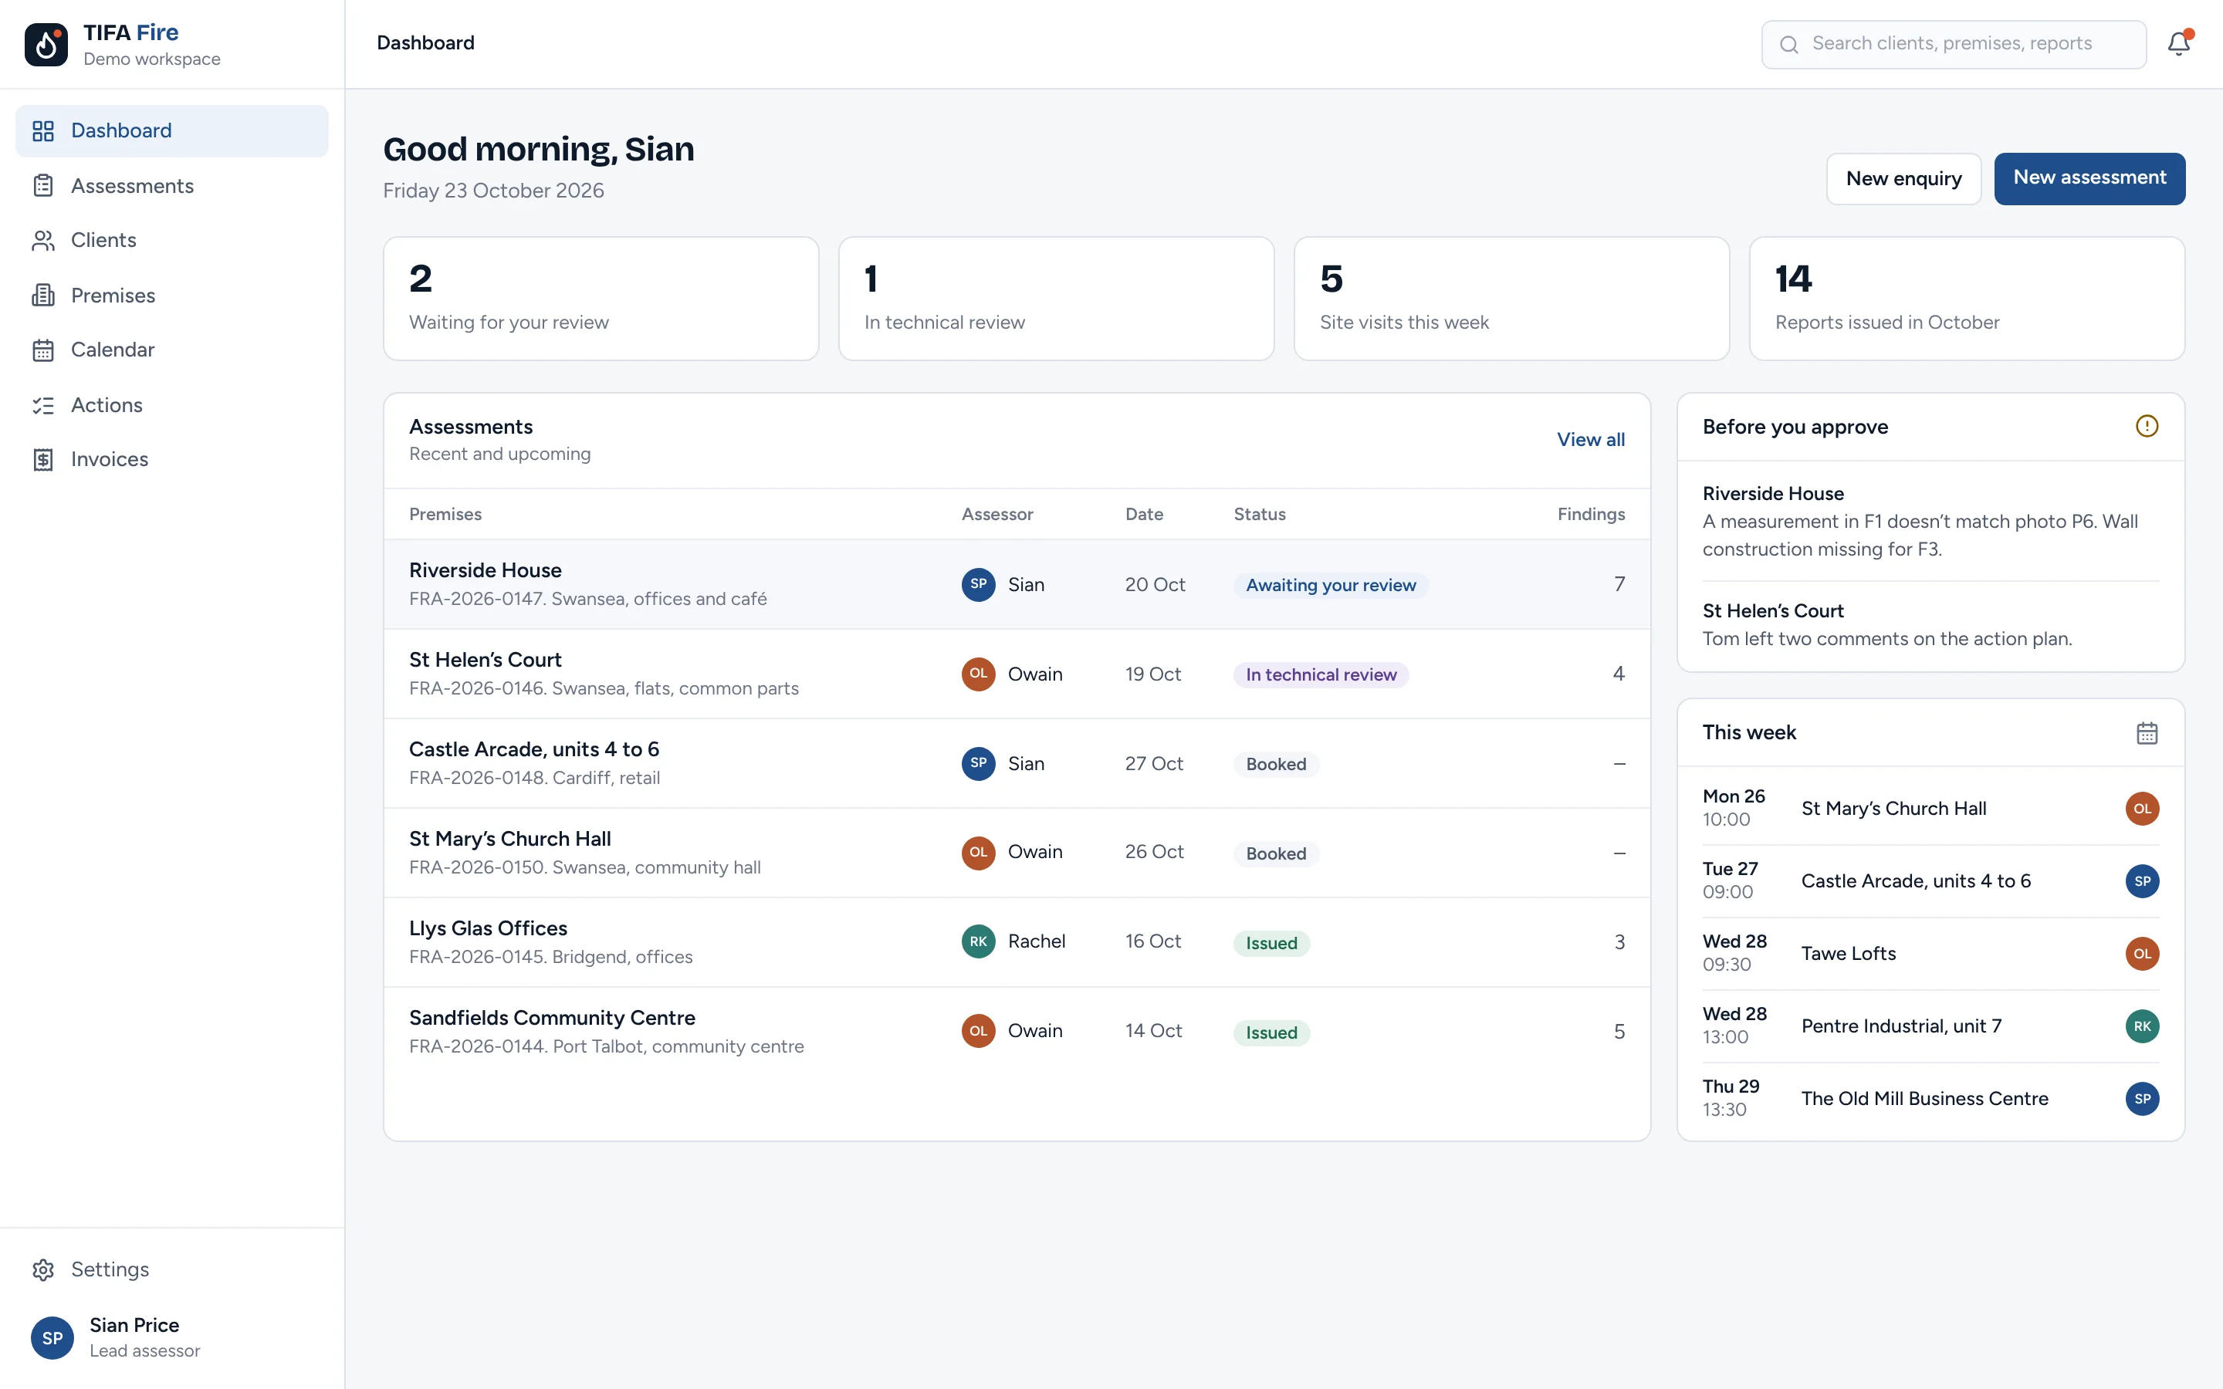The width and height of the screenshot is (2223, 1389).
Task: Open Castle Arcade, units 4 to 6 assessment row
Action: tap(1017, 763)
